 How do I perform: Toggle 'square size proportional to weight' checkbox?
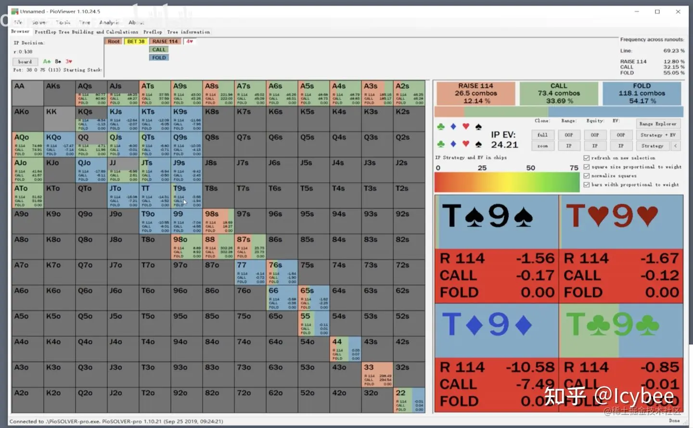pos(587,167)
